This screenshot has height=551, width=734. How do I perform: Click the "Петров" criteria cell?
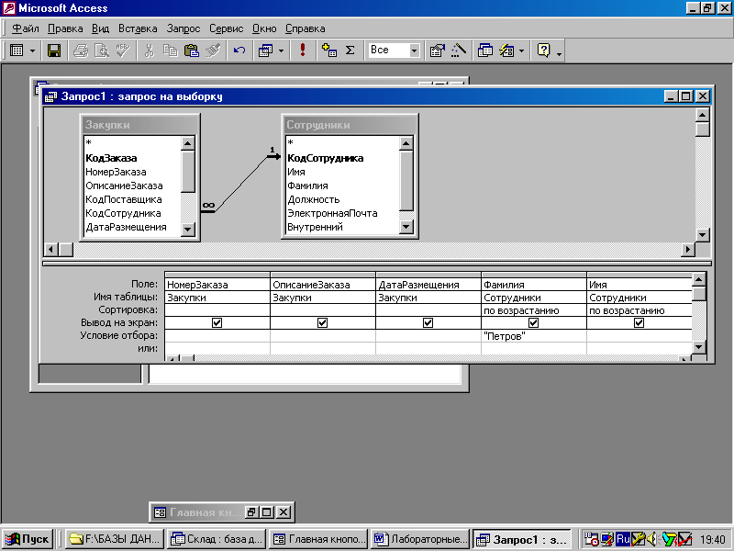point(534,336)
